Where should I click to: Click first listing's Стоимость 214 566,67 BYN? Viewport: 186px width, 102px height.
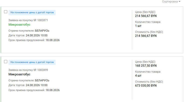(146, 36)
